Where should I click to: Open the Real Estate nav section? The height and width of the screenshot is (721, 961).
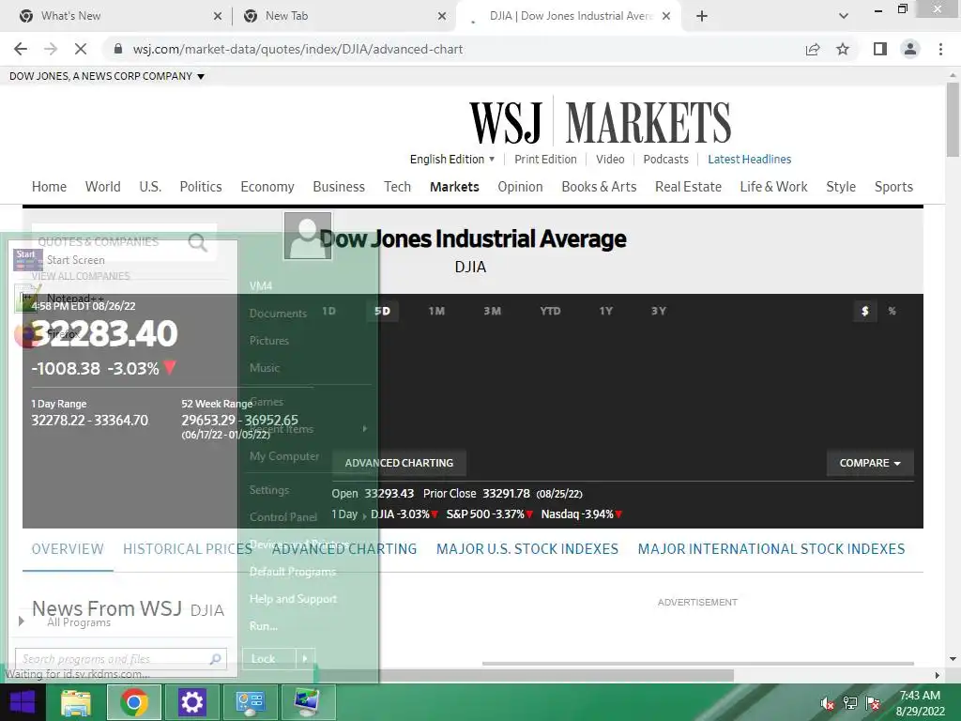pos(688,187)
